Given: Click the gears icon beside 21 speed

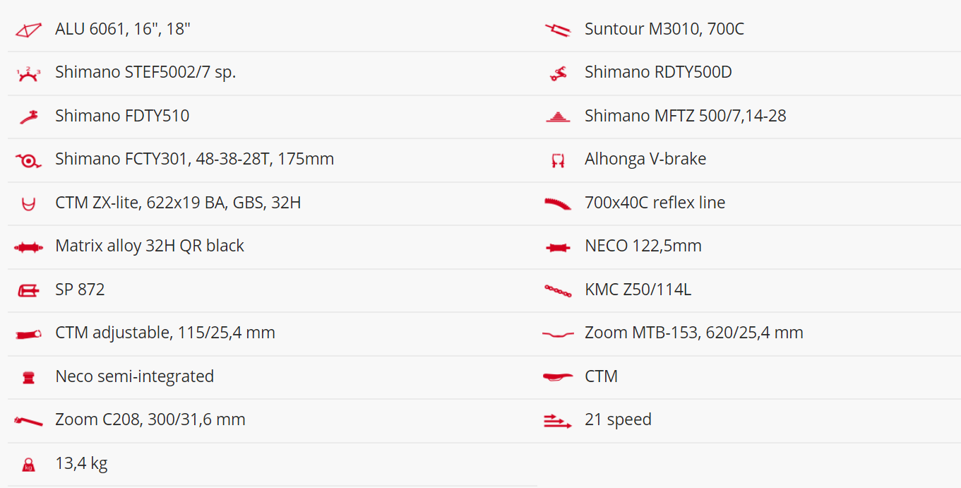Looking at the screenshot, I should [x=558, y=421].
